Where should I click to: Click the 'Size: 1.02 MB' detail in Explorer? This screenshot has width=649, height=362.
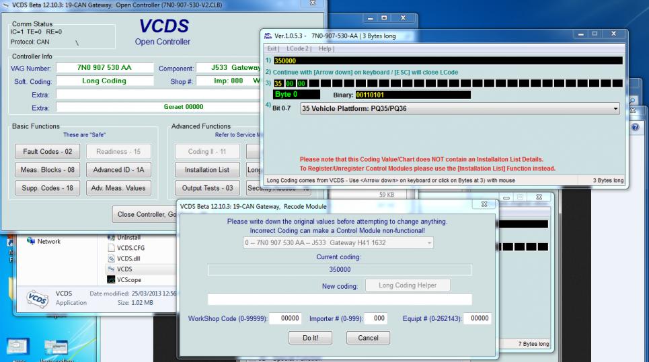point(135,303)
